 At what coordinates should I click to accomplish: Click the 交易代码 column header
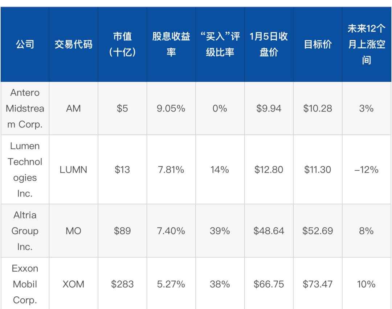pyautogui.click(x=73, y=44)
